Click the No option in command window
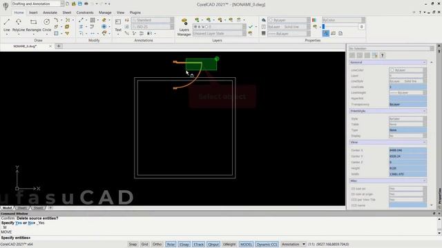Screen dimensions: 442x248 coord(30,223)
